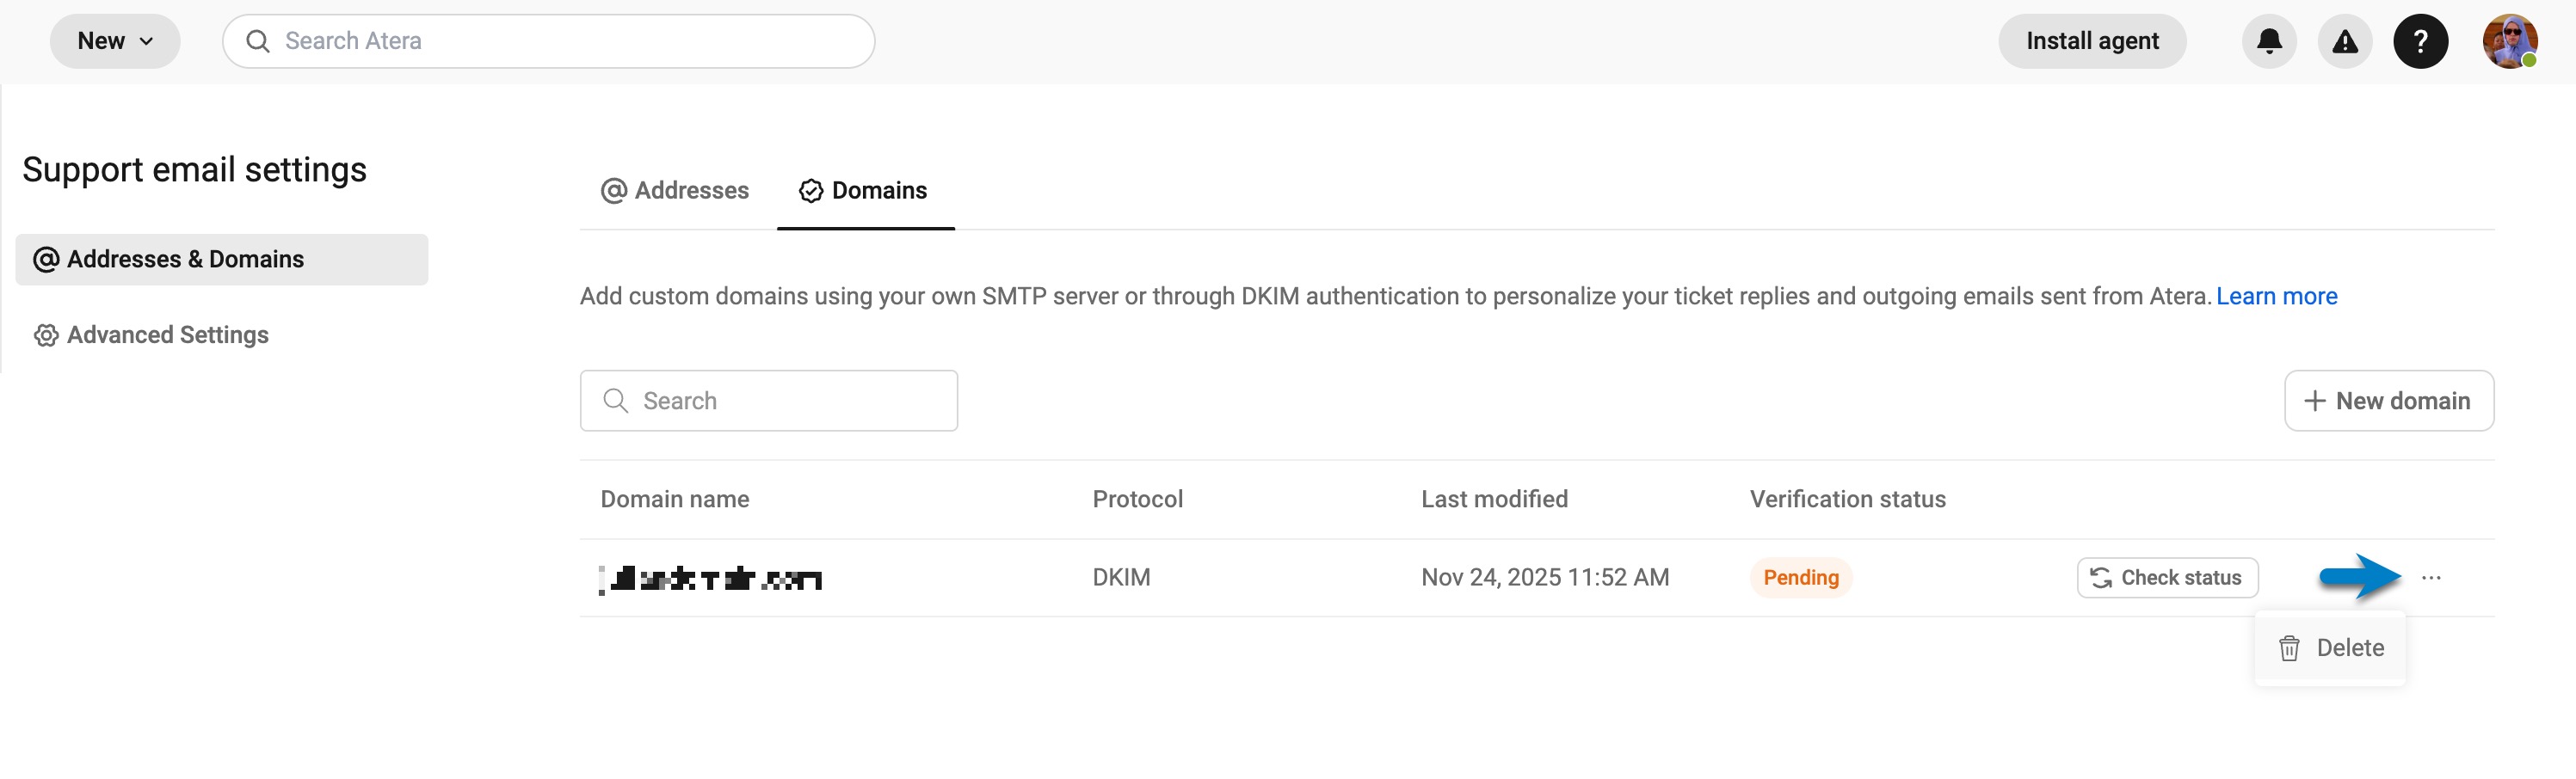This screenshot has height=779, width=2576.
Task: Click Check status for the DKIM domain
Action: click(2167, 577)
